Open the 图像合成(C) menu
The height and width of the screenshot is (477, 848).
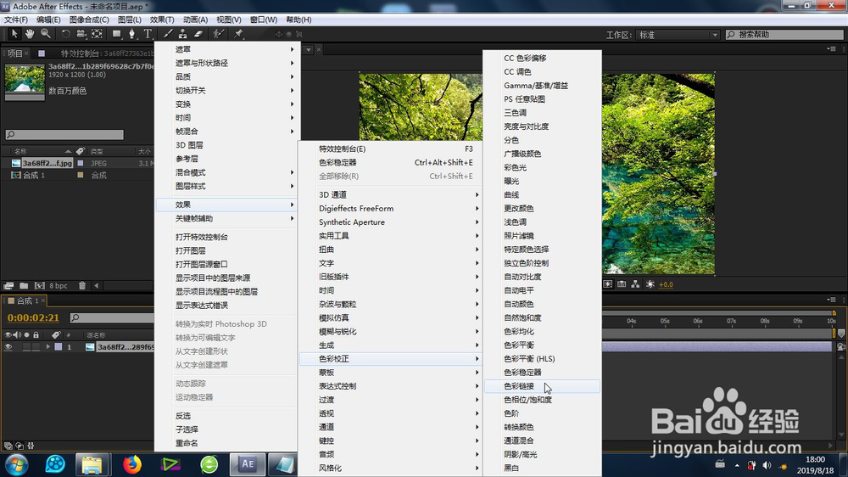click(x=89, y=20)
